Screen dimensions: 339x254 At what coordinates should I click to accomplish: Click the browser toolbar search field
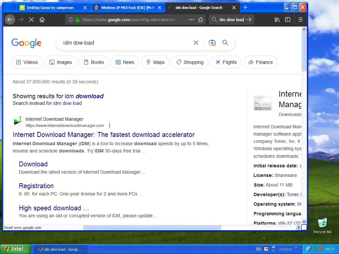click(232, 20)
